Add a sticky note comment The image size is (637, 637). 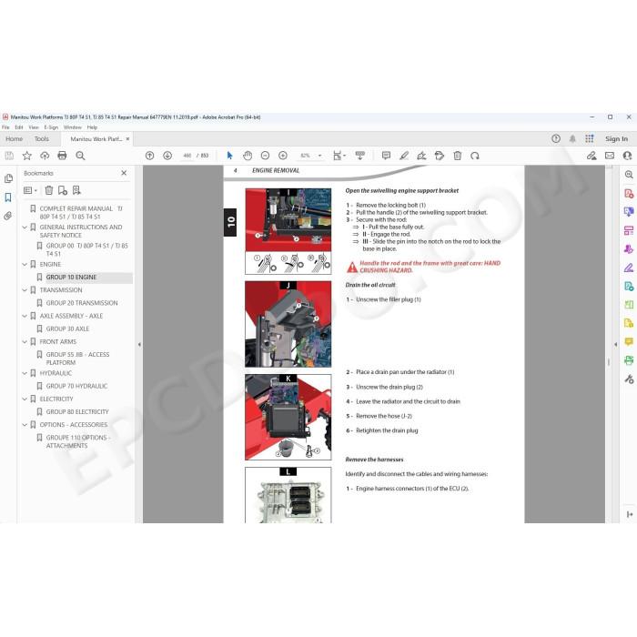[x=386, y=156]
